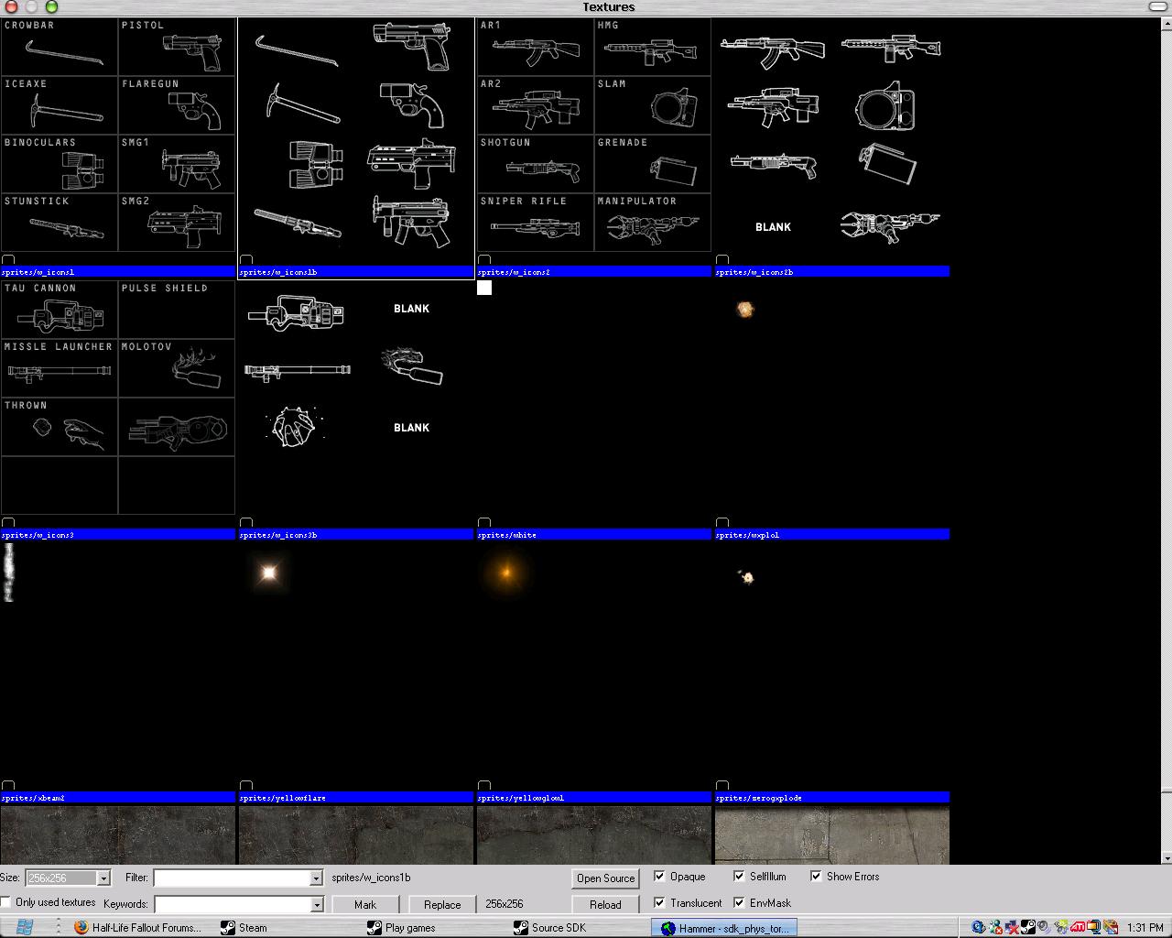Click the SLAM mine icon in the w_icons2b texture

(885, 106)
